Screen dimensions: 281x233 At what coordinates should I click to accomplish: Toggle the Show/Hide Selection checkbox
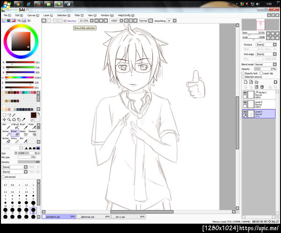point(65,21)
